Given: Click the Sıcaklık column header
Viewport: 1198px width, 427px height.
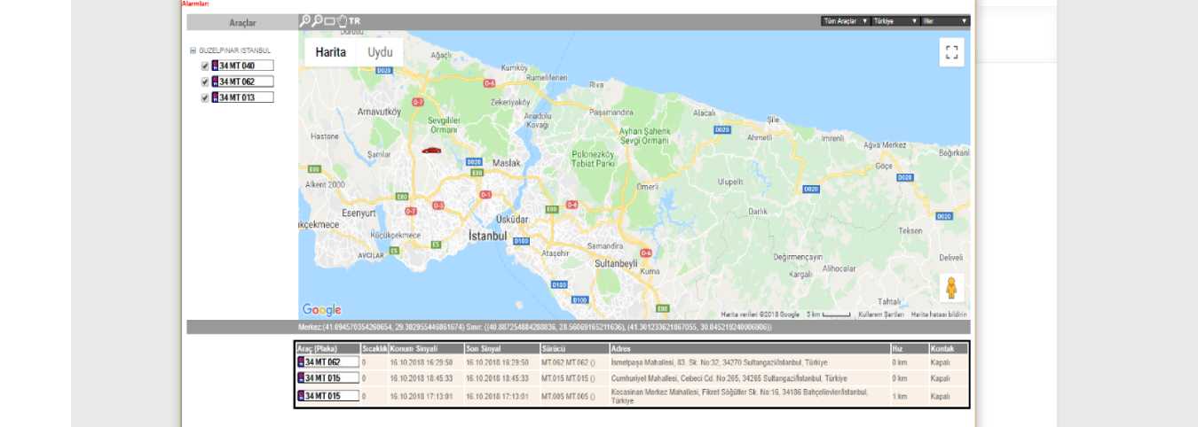Looking at the screenshot, I should tap(374, 348).
